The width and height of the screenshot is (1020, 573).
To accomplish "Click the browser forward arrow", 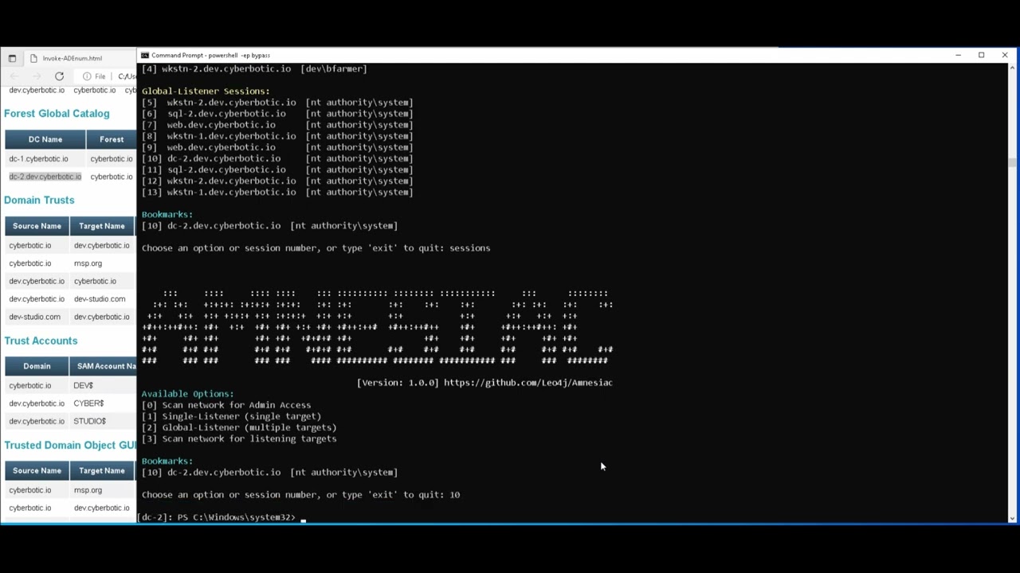I will 37,76.
